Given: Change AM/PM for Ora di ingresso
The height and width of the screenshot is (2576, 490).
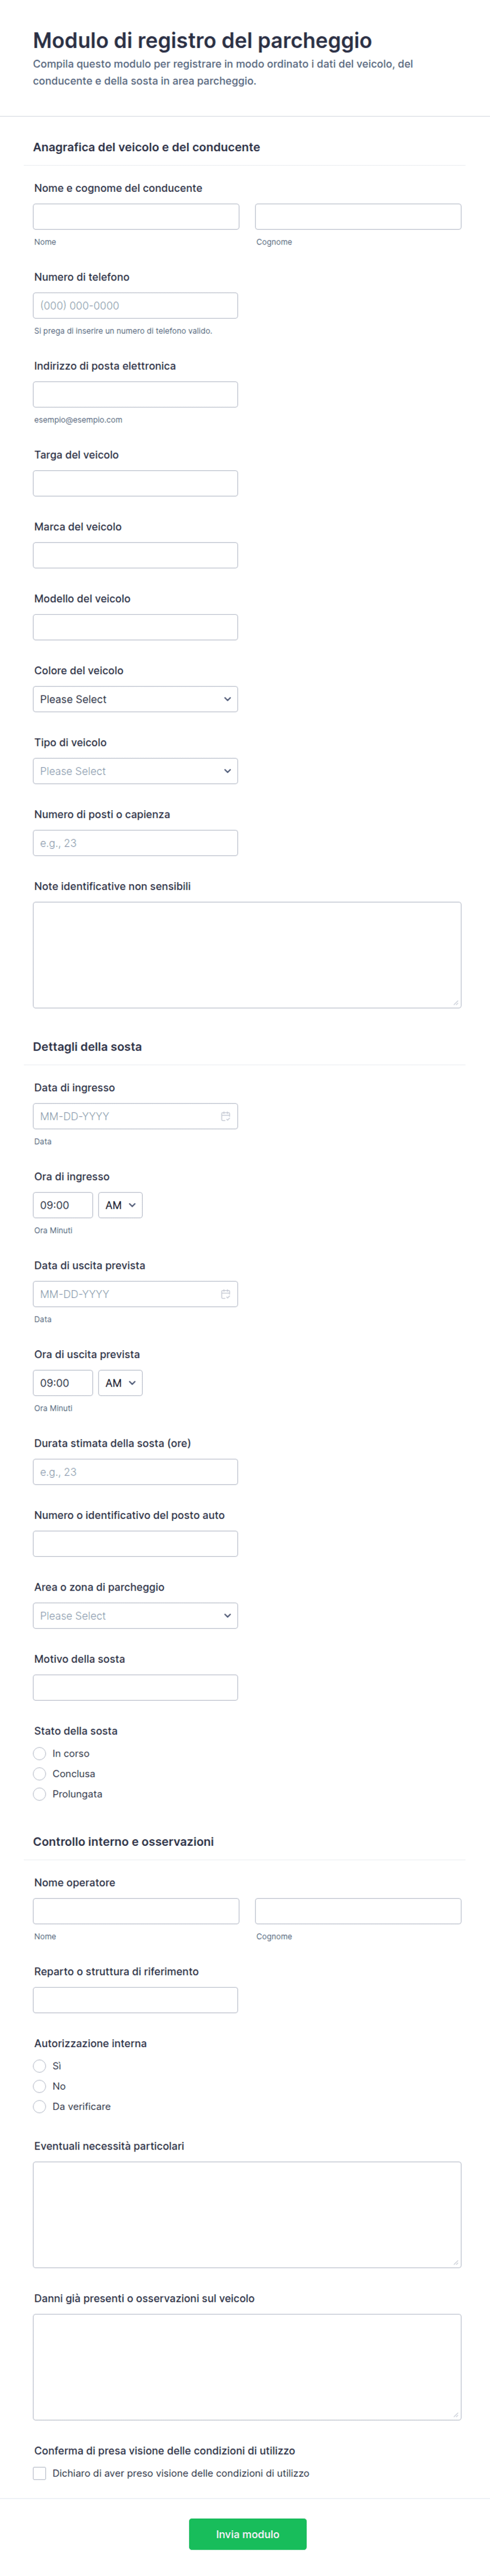Looking at the screenshot, I should [x=120, y=1205].
